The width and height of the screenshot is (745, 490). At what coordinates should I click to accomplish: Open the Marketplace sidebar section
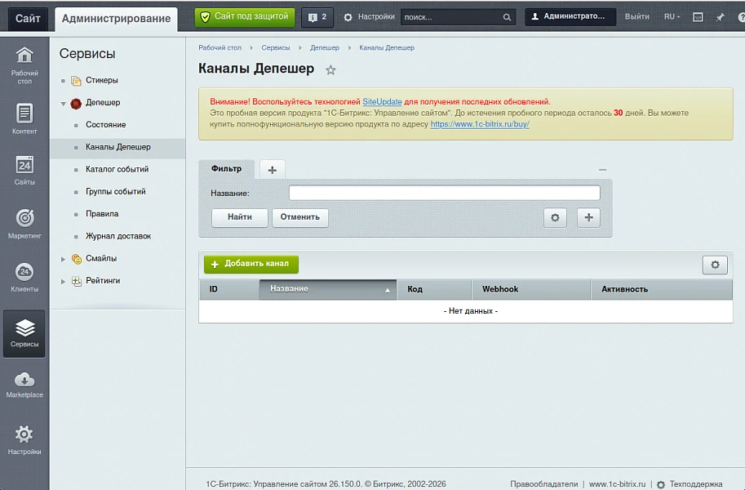(x=24, y=385)
